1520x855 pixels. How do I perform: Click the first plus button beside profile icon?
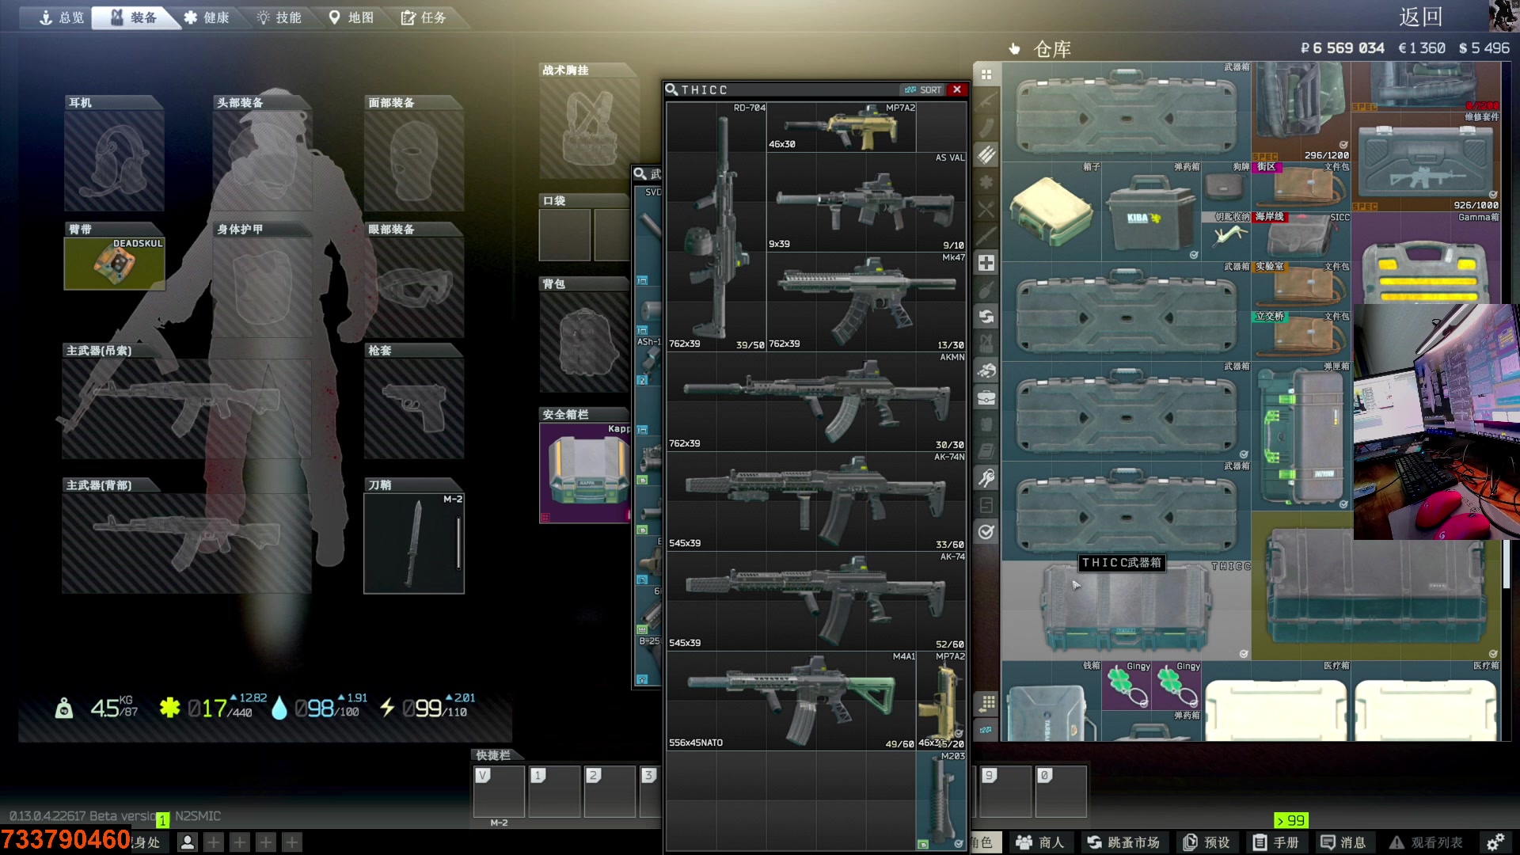(x=214, y=842)
